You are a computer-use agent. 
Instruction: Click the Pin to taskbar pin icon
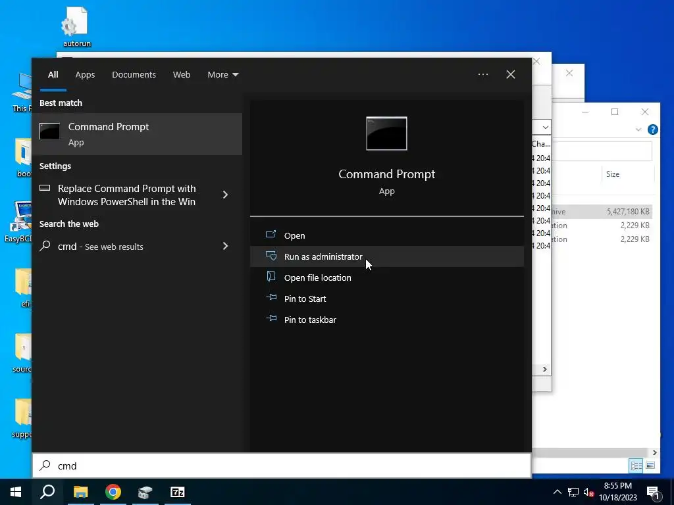tap(271, 318)
